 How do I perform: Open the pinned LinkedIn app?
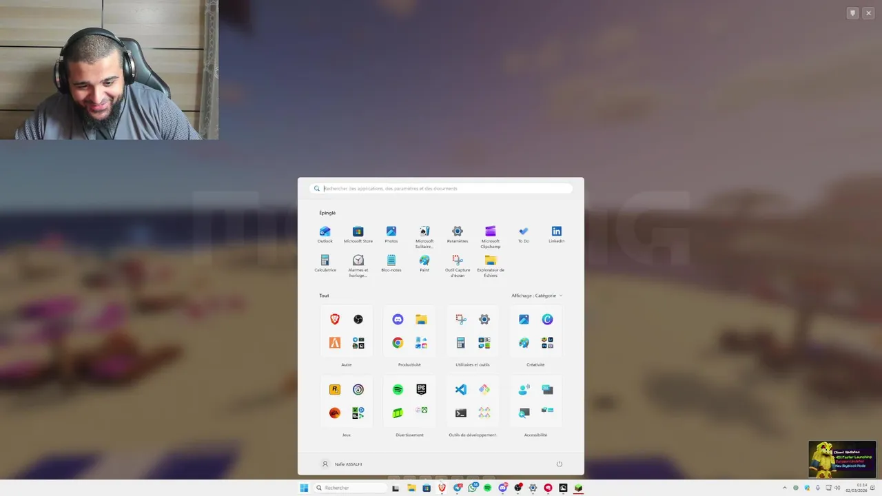tap(557, 234)
